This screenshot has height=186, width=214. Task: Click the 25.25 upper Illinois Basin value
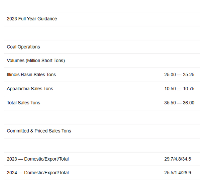click(x=188, y=75)
